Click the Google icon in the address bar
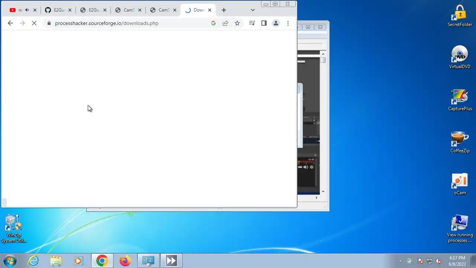Screen dimensions: 476x268 coord(213,23)
